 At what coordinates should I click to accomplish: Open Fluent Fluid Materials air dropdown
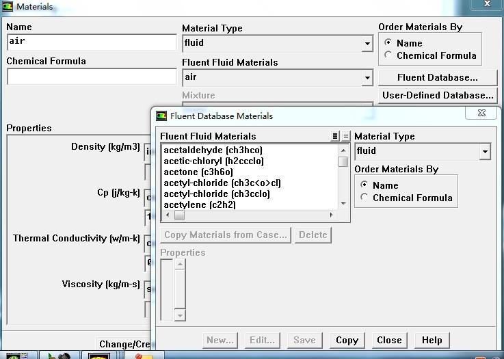[x=367, y=78]
